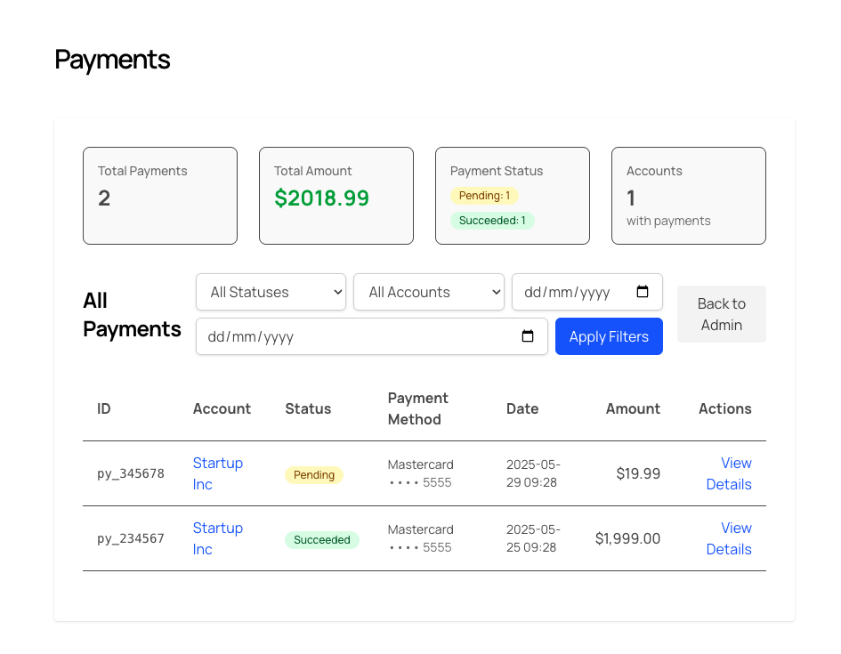Click the Back to Admin button
This screenshot has width=841, height=654.
click(721, 313)
